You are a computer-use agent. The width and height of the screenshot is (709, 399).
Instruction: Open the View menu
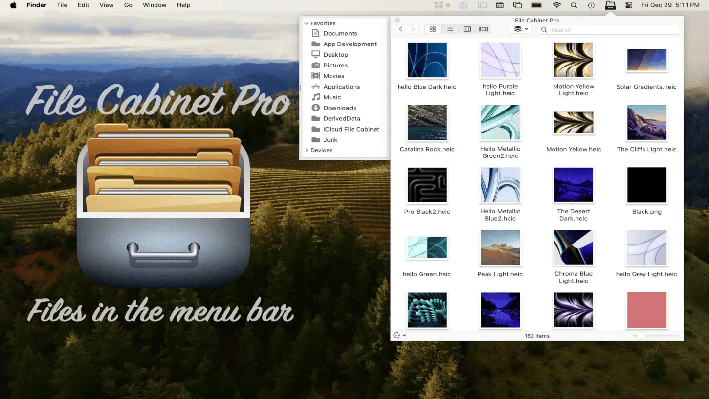click(x=107, y=5)
